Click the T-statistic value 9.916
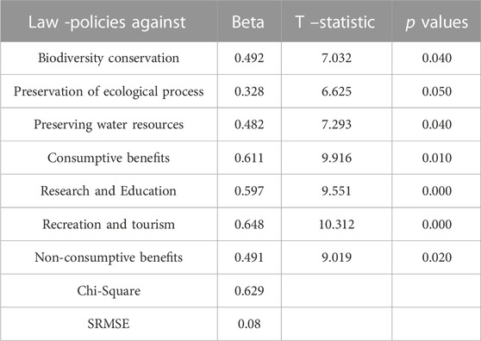 click(336, 158)
